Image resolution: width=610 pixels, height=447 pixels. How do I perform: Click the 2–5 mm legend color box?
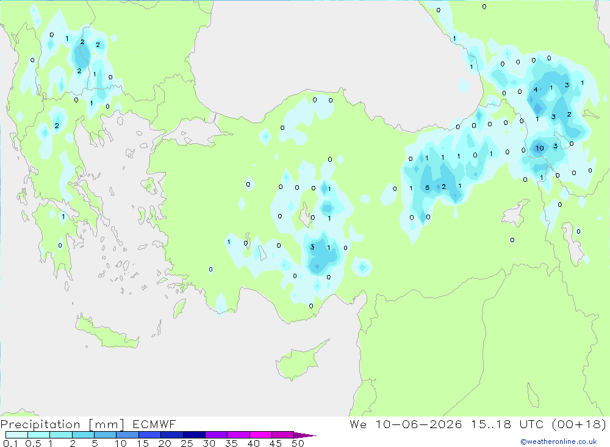[83, 435]
